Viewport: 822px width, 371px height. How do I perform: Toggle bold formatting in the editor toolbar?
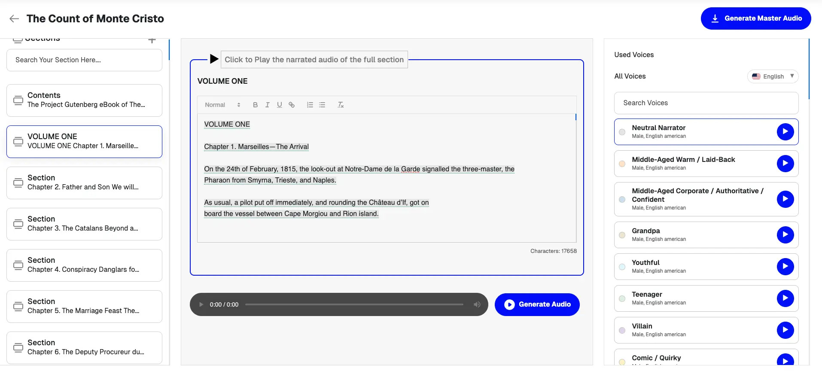(255, 105)
